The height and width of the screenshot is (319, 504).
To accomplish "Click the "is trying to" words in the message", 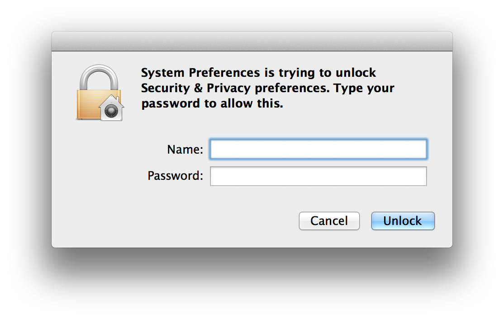I will (x=298, y=73).
